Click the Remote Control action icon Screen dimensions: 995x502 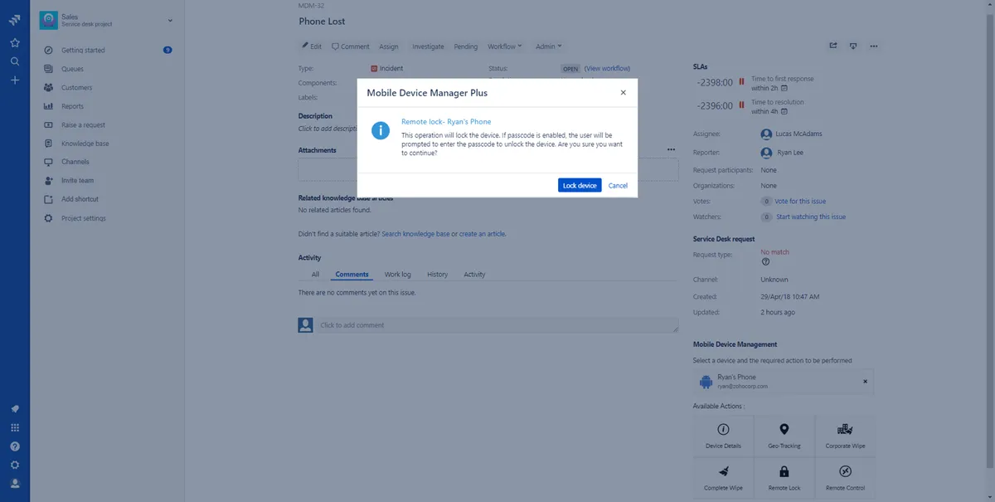pyautogui.click(x=846, y=471)
